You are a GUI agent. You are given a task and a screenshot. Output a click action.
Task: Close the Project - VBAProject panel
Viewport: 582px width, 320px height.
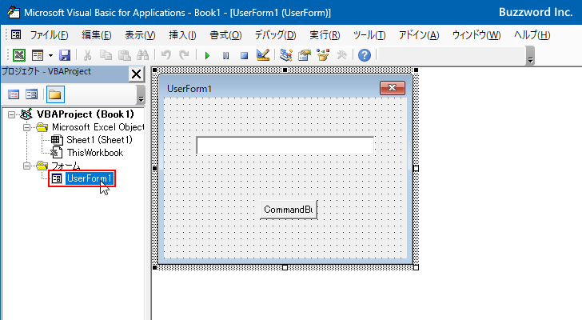pyautogui.click(x=136, y=74)
